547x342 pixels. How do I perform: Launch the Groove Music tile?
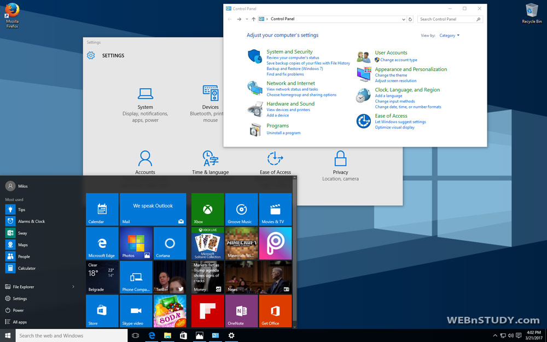[x=241, y=210]
